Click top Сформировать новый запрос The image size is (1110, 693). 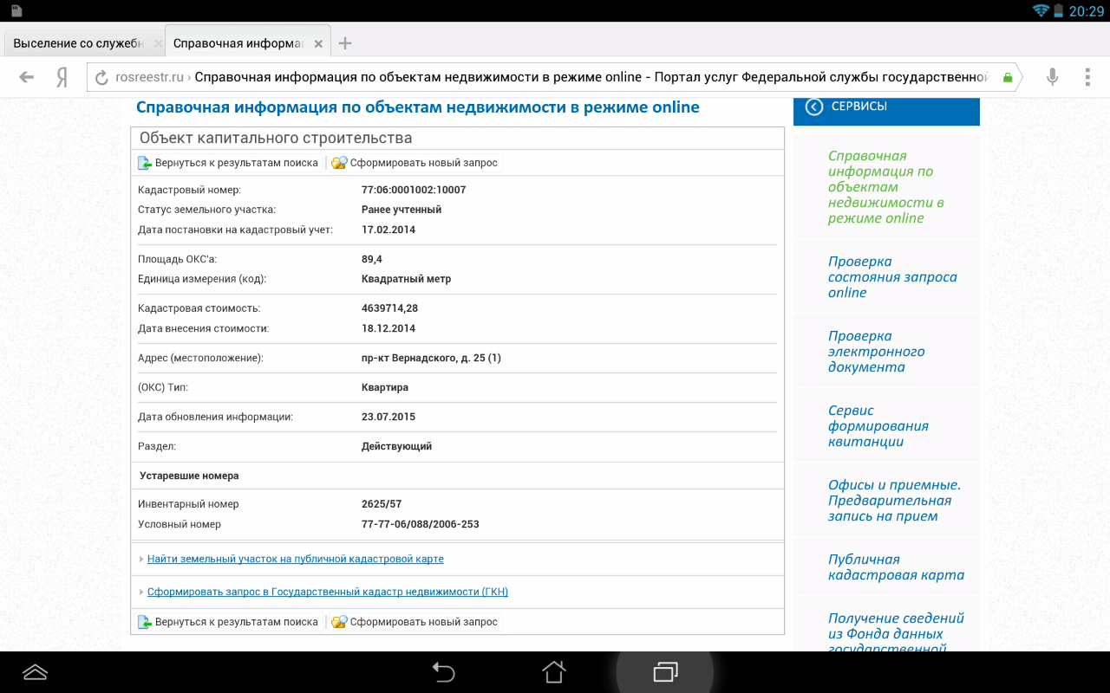pos(423,163)
